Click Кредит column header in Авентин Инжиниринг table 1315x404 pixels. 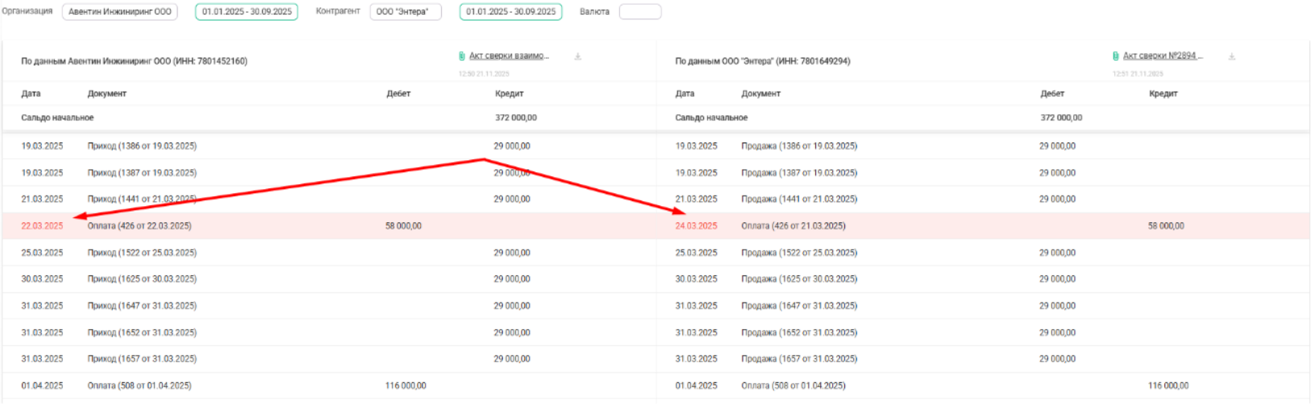[510, 94]
